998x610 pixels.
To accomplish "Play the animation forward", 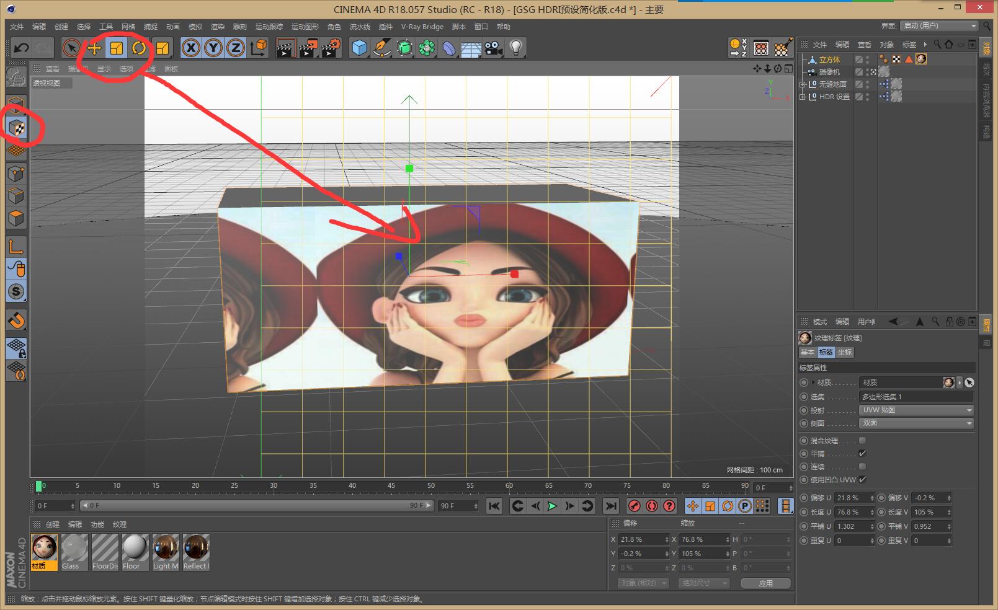I will (552, 506).
